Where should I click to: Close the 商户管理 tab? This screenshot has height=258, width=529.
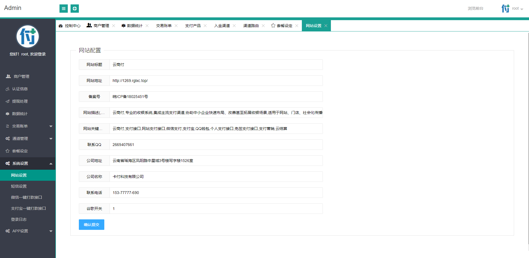pyautogui.click(x=114, y=26)
